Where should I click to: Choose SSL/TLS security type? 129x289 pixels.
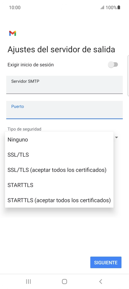[59, 155]
